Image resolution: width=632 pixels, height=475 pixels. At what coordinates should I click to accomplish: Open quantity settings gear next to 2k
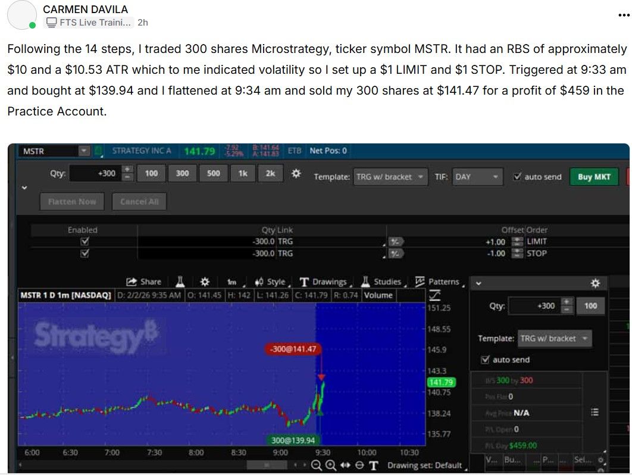pyautogui.click(x=296, y=174)
